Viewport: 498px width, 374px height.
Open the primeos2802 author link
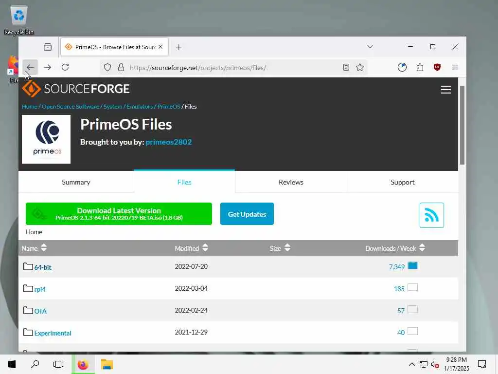pos(169,142)
